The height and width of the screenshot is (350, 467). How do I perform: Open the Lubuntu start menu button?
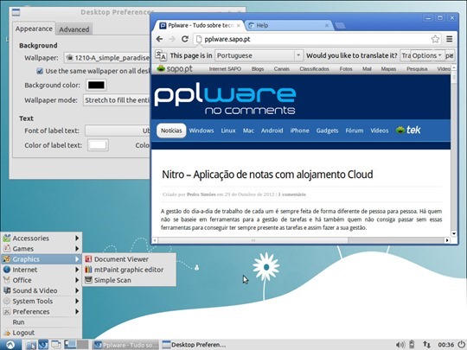pos(10,345)
